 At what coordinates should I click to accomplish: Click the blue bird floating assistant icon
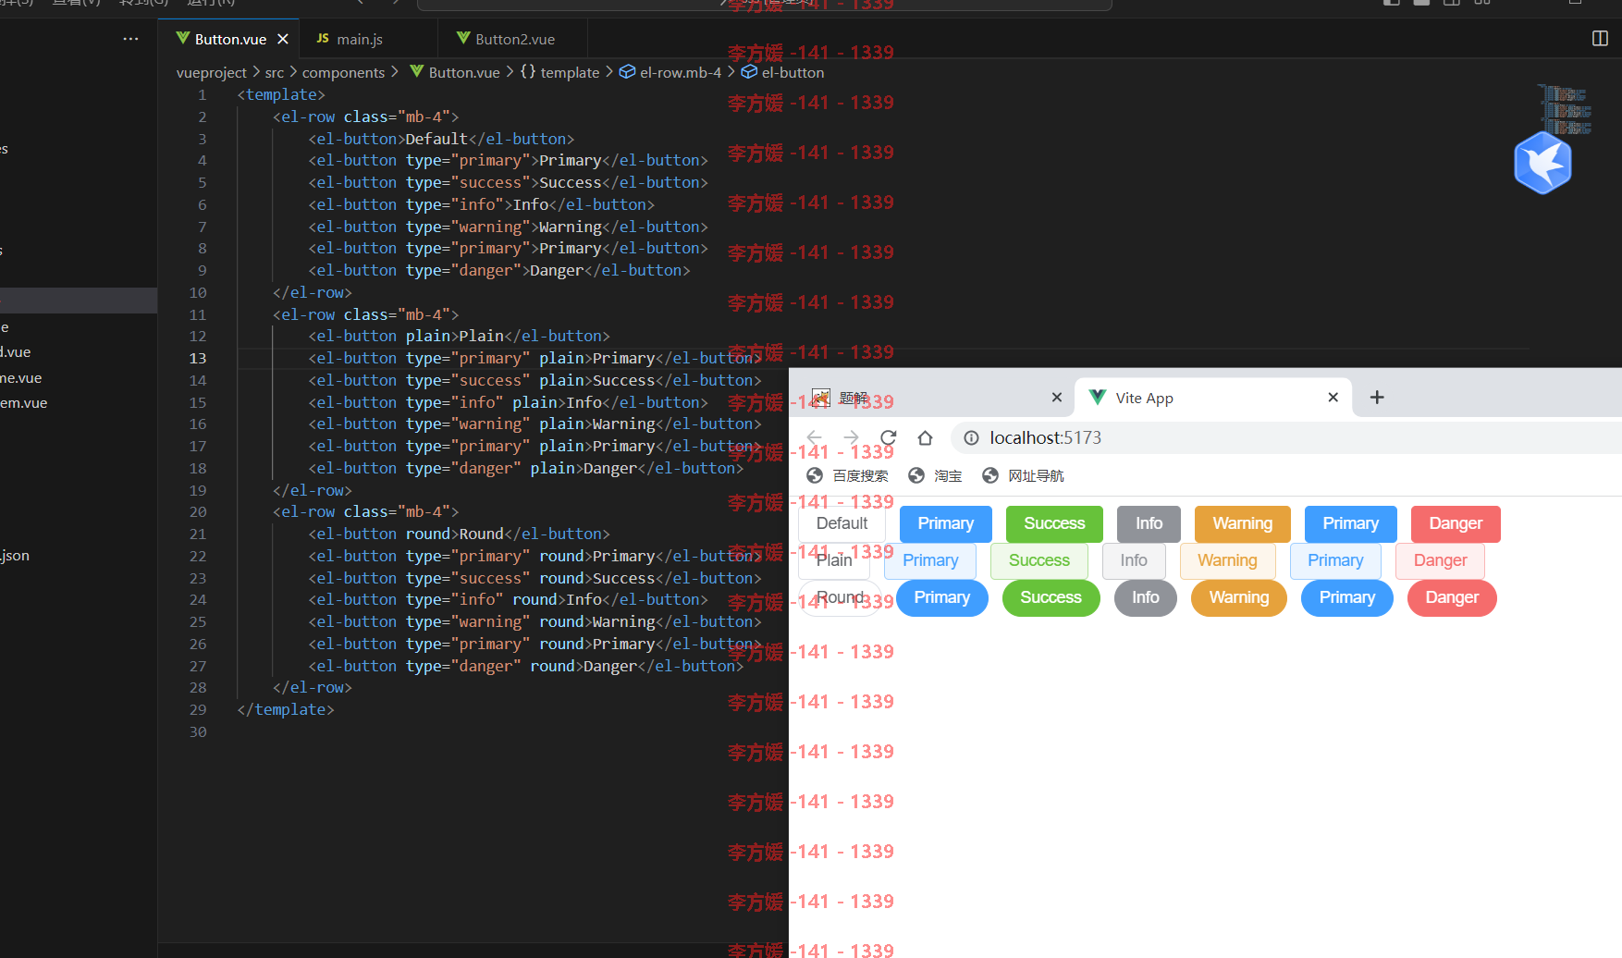pyautogui.click(x=1542, y=164)
